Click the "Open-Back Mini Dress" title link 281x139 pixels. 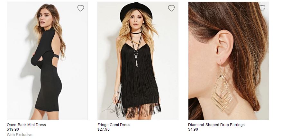click(26, 125)
